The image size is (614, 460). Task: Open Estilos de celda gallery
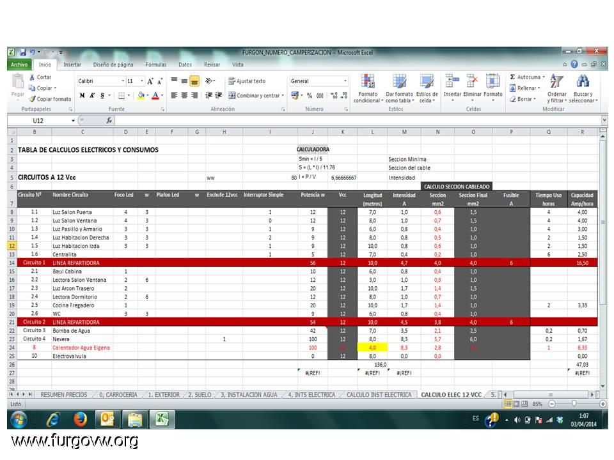[x=427, y=89]
